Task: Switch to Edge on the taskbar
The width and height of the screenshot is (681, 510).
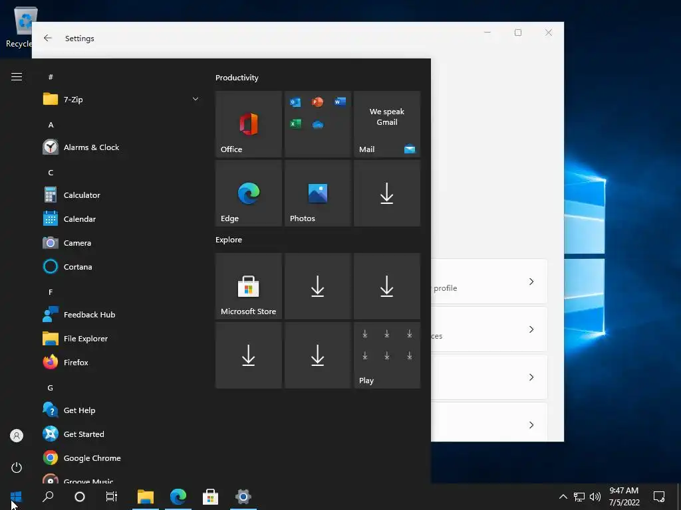Action: click(178, 497)
